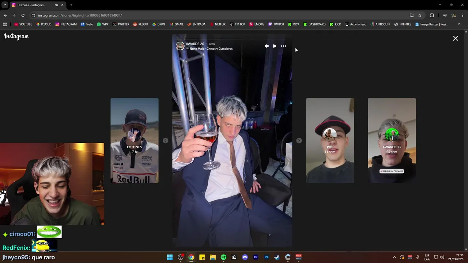View site information icon in address bar

click(x=33, y=15)
